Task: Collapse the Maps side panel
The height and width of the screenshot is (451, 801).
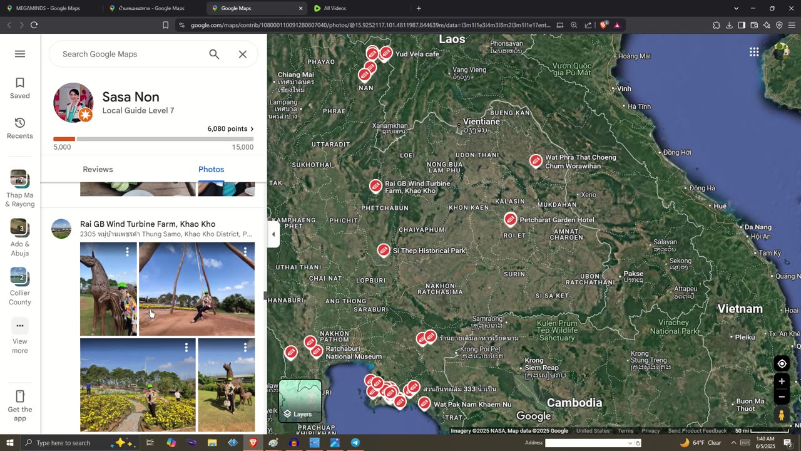Action: 273,234
